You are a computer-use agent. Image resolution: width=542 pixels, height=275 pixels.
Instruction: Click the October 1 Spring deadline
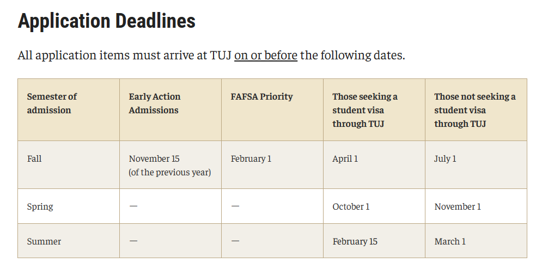click(x=351, y=207)
